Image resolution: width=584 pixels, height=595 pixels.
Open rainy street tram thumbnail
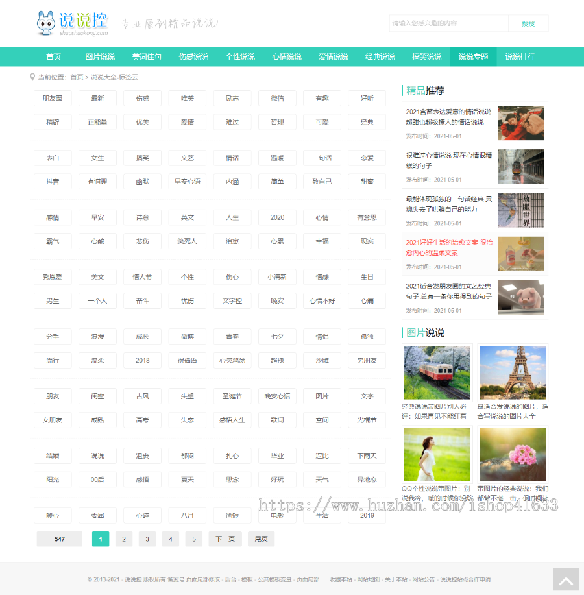pos(521,167)
